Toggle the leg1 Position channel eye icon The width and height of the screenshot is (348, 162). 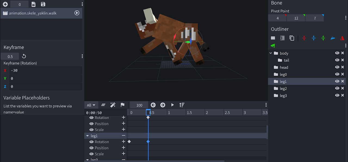click(91, 148)
